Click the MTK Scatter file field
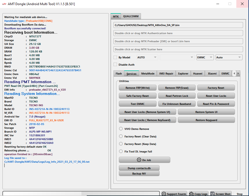Image resolution: width=249 pixels, height=196 pixels. point(178,49)
